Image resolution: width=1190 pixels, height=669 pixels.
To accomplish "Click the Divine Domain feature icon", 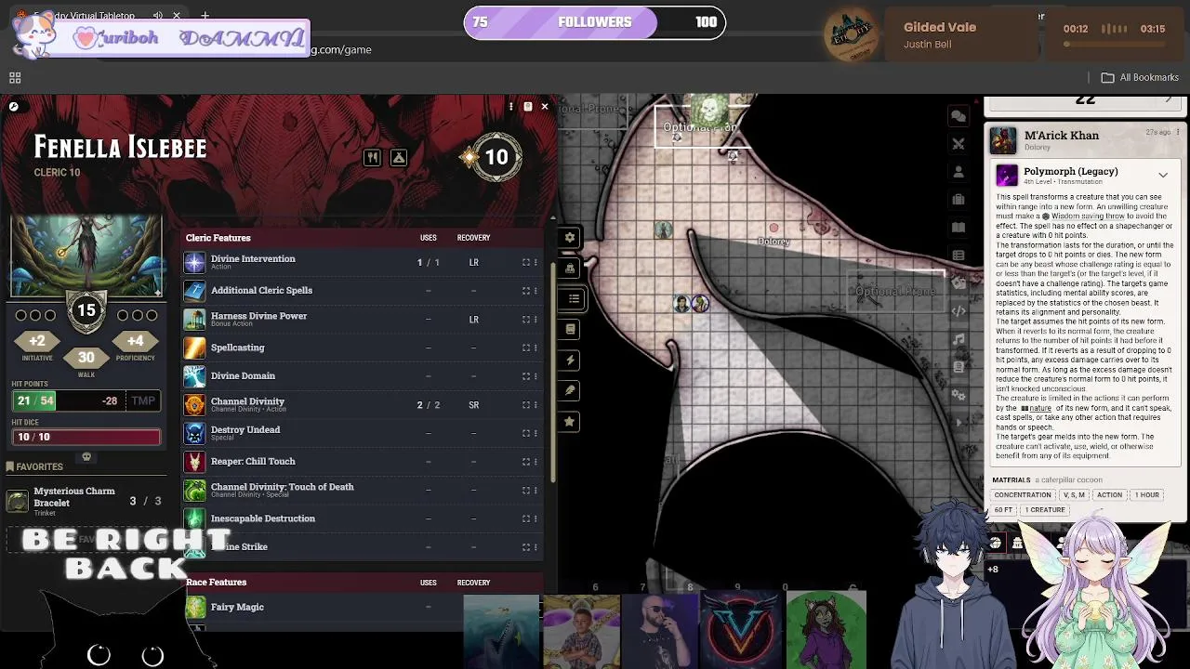I will [194, 376].
